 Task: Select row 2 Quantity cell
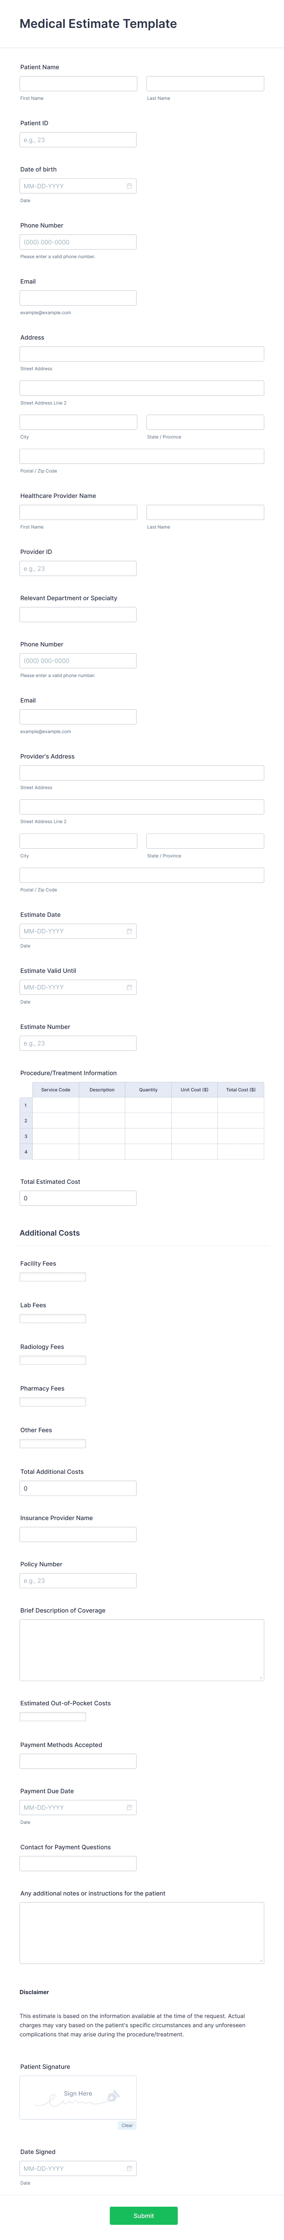click(x=148, y=1121)
